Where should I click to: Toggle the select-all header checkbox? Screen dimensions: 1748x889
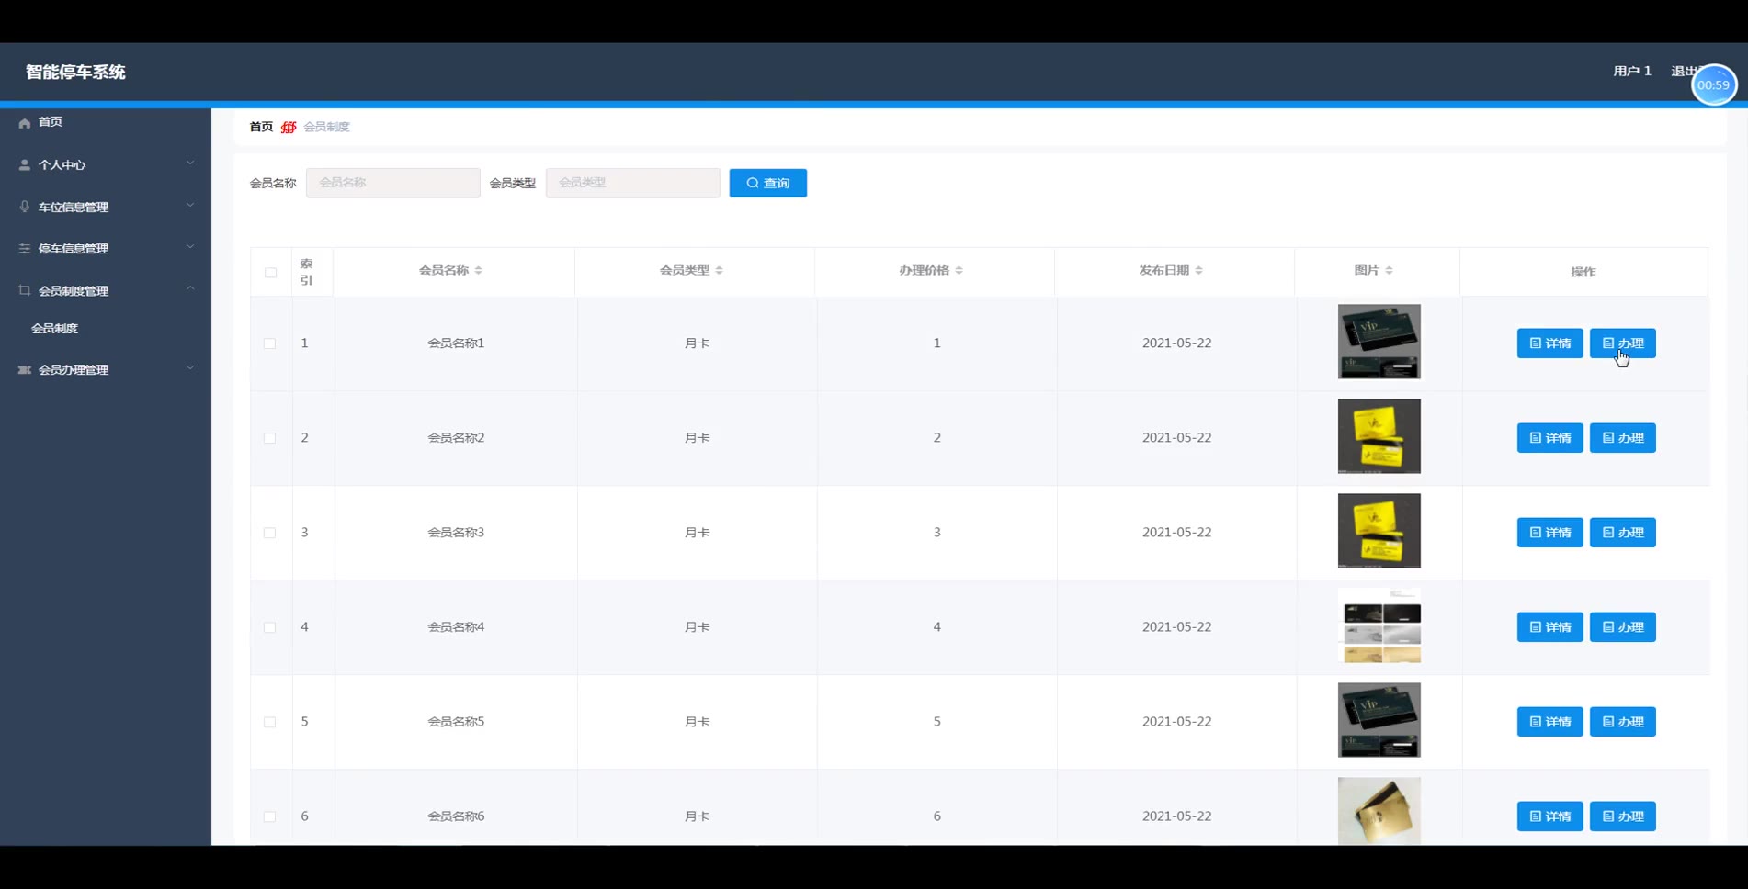(x=270, y=273)
